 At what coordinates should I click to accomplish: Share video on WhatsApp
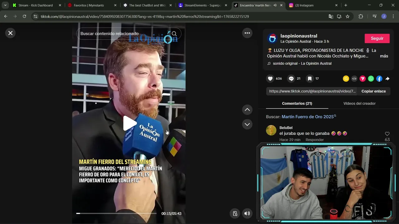(371, 79)
